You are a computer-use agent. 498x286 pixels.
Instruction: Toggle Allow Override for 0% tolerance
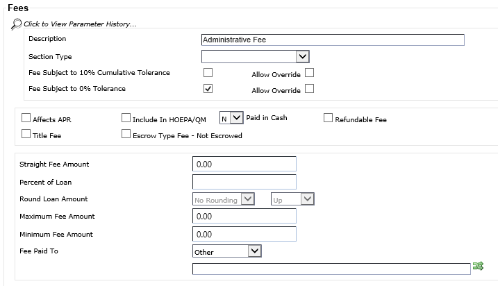310,88
